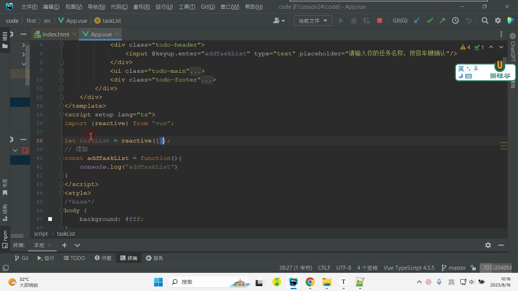This screenshot has height=291, width=518.
Task: Expand the terminal tabs dropdown chevron
Action: point(77,245)
